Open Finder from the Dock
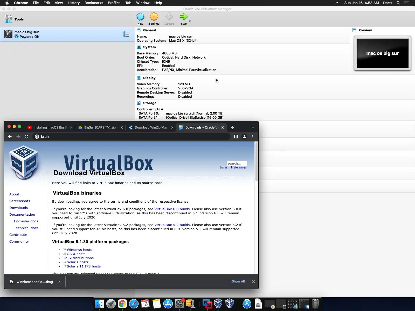Image resolution: width=415 pixels, height=311 pixels. click(100, 304)
